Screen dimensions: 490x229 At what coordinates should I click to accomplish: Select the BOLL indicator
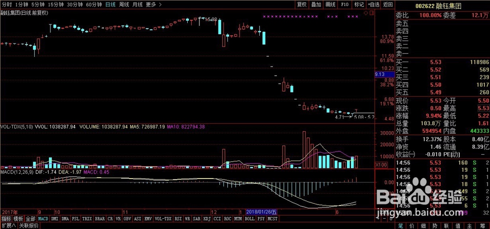tap(250, 219)
